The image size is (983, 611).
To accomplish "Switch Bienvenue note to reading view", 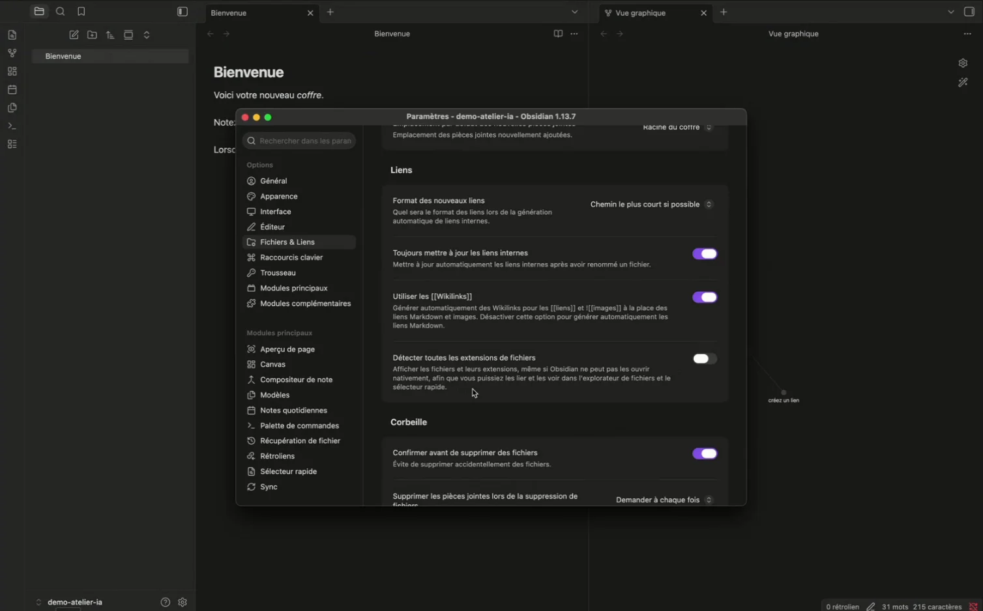I will click(558, 34).
